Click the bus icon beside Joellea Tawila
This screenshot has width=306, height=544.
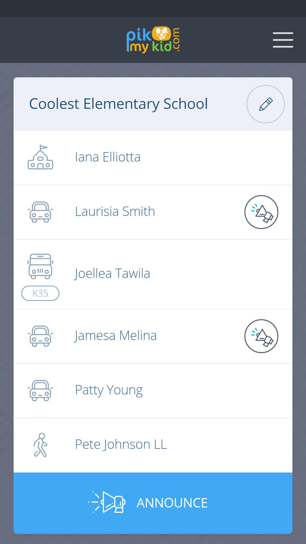point(40,266)
